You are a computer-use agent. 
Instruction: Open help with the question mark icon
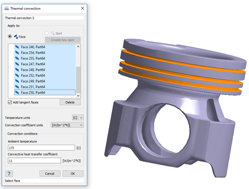click(9, 173)
